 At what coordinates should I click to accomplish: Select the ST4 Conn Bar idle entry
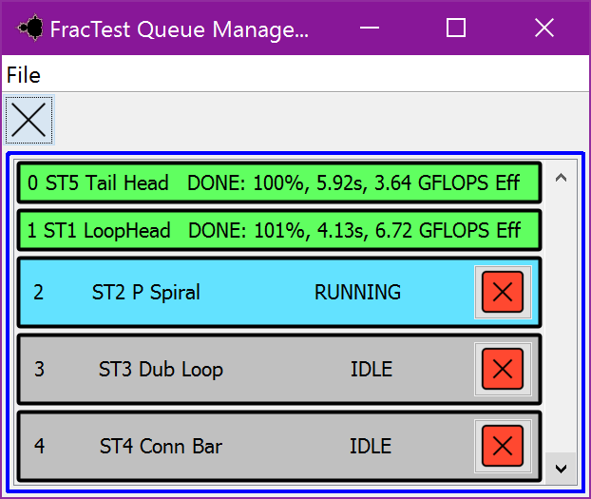pos(279,446)
